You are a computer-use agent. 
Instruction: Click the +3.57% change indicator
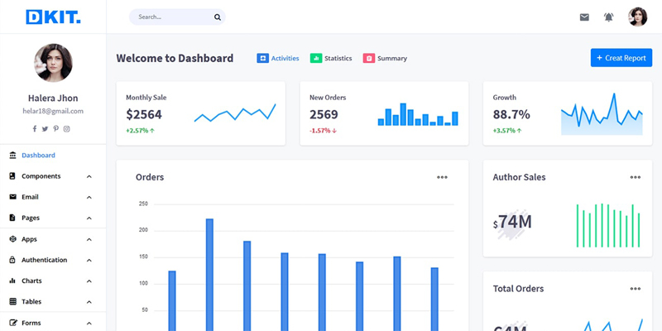tap(507, 131)
